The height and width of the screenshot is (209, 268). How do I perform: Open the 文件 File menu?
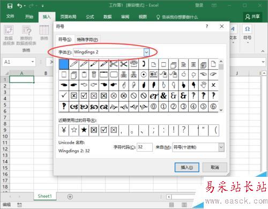[x=10, y=17]
